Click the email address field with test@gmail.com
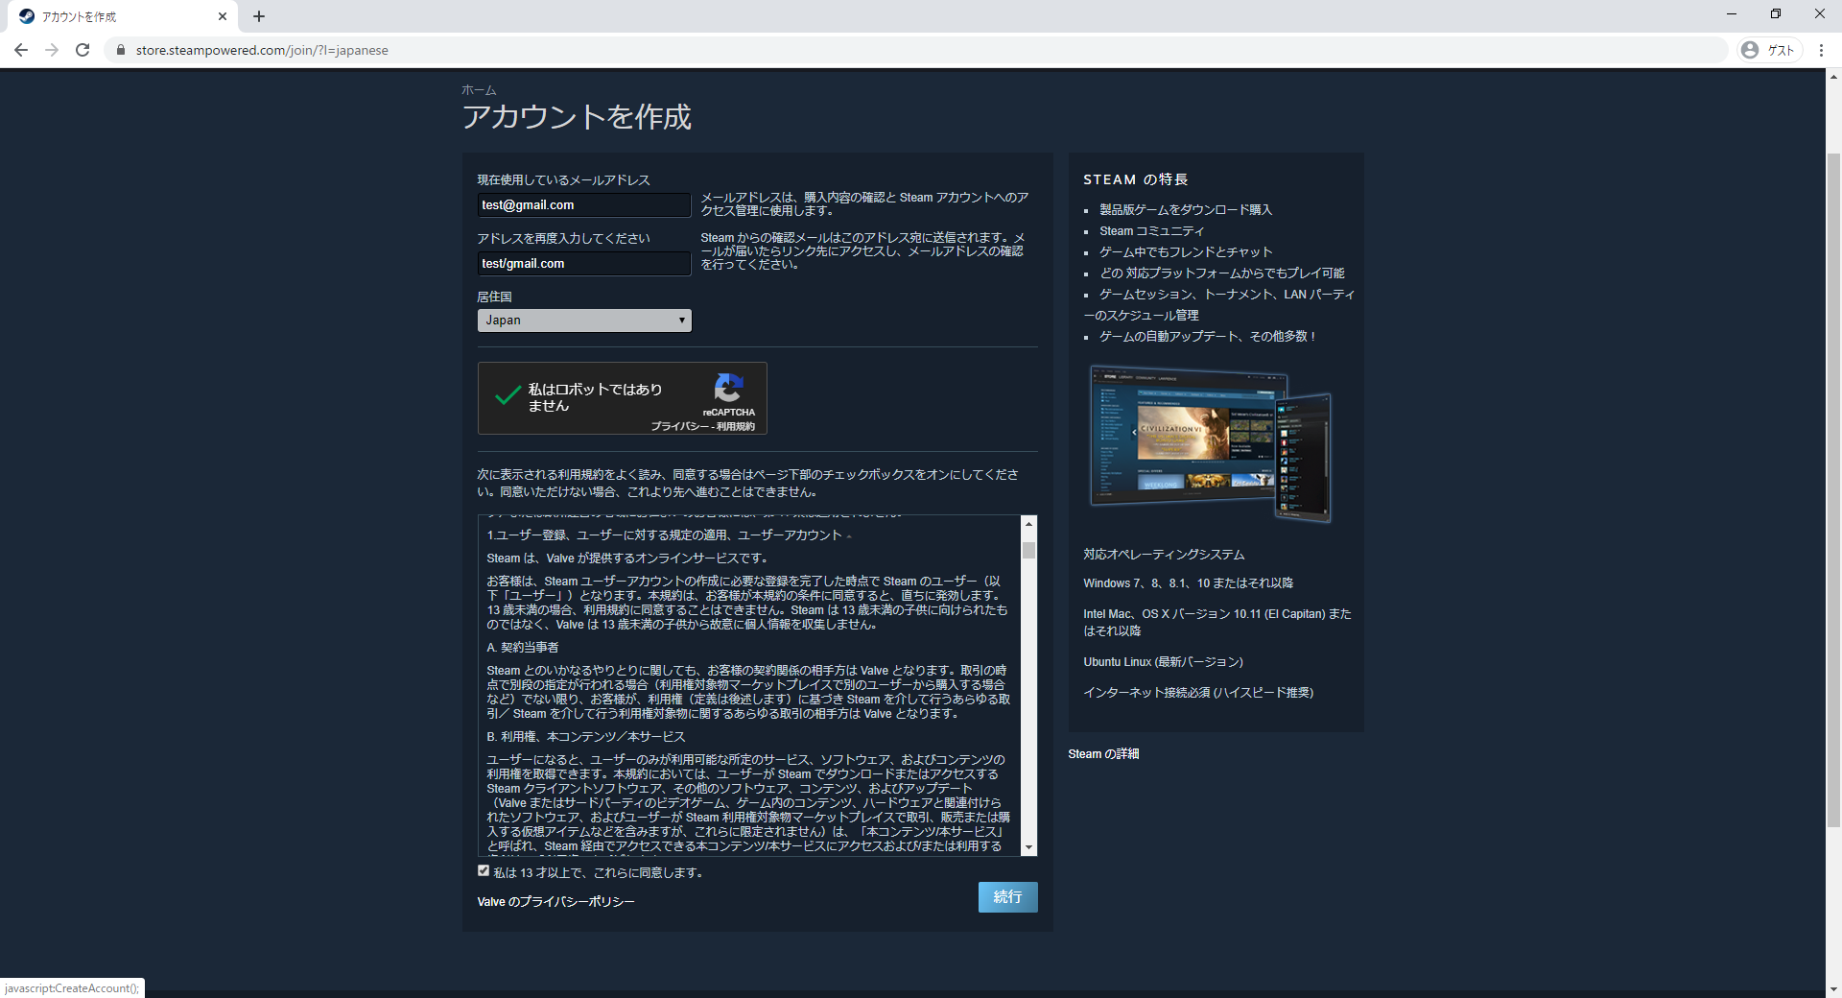This screenshot has height=998, width=1842. click(x=584, y=205)
